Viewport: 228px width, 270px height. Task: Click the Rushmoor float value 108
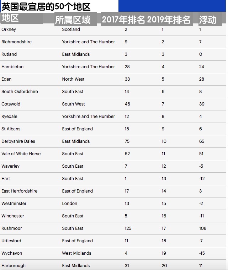(x=203, y=228)
